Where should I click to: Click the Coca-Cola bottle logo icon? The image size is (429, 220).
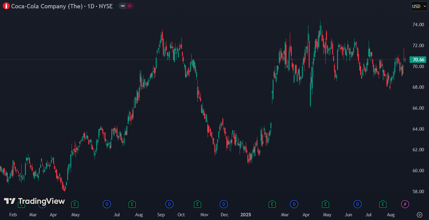(x=6, y=6)
